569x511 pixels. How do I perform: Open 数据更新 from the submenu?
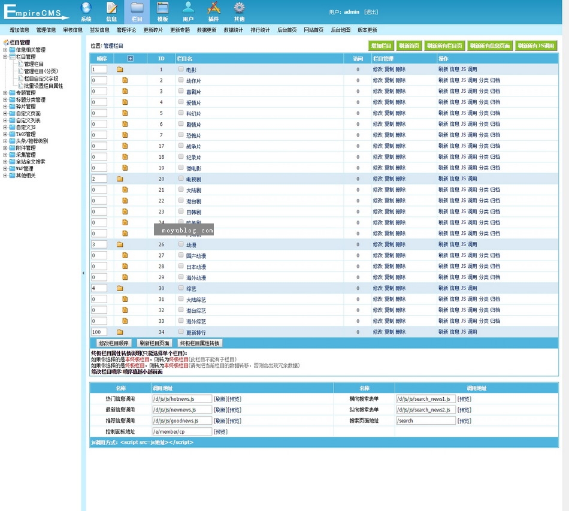pyautogui.click(x=207, y=30)
